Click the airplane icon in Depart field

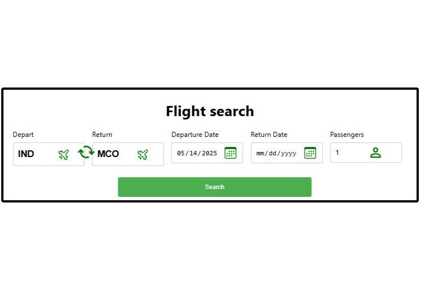click(63, 154)
